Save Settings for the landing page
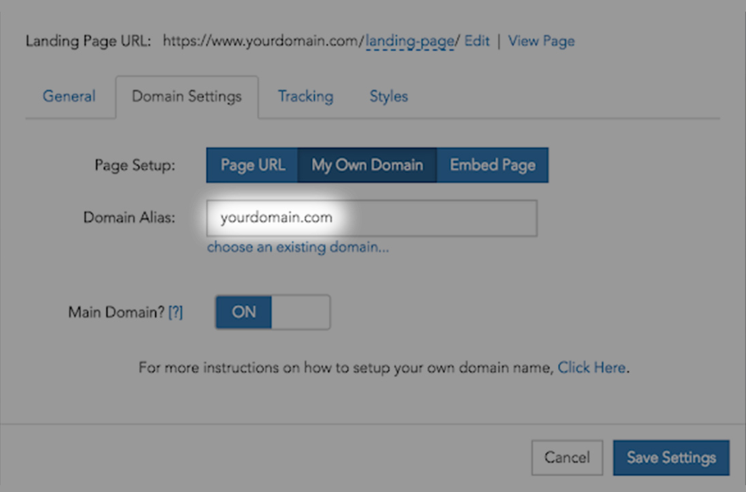Screen dimensions: 746x492 (x=671, y=457)
